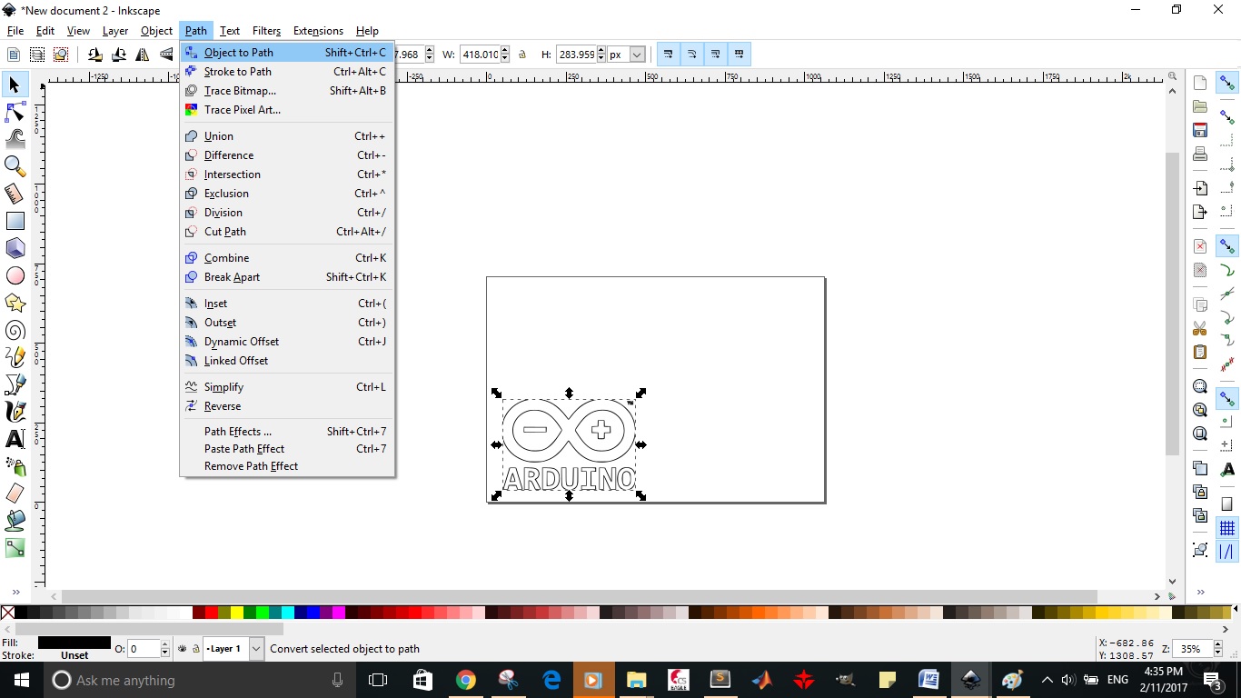The height and width of the screenshot is (698, 1241).
Task: Toggle scale stroke width with object
Action: [668, 55]
